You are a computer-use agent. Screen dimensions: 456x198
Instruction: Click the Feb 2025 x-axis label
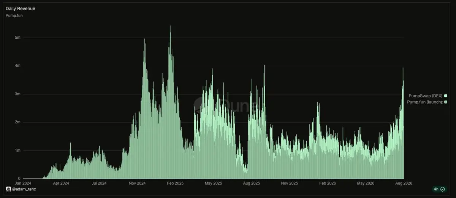click(x=175, y=183)
